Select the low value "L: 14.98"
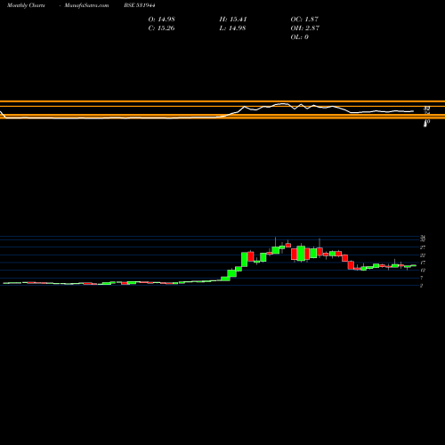Viewport: 445px width, 445px height. [232, 28]
